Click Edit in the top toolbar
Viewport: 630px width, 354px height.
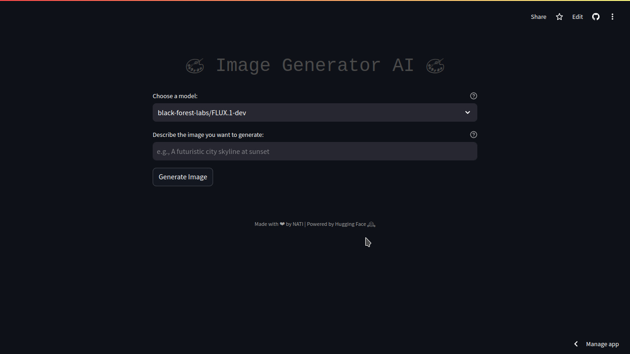pyautogui.click(x=577, y=17)
